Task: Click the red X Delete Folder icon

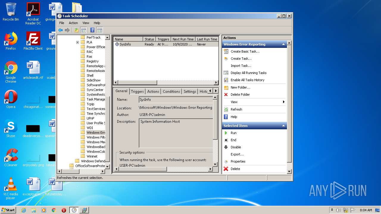Action: (226, 95)
